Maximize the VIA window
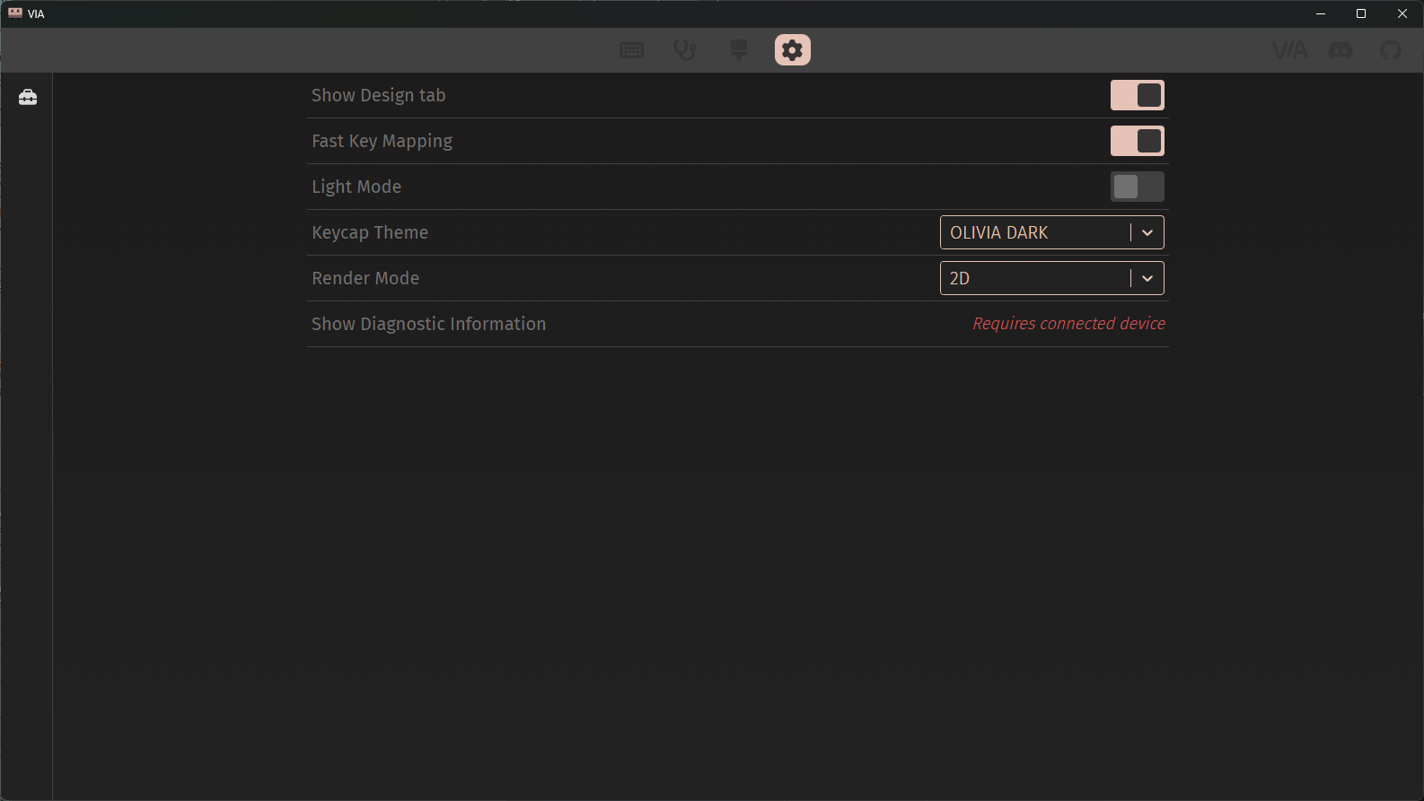1424x801 pixels. pos(1361,13)
